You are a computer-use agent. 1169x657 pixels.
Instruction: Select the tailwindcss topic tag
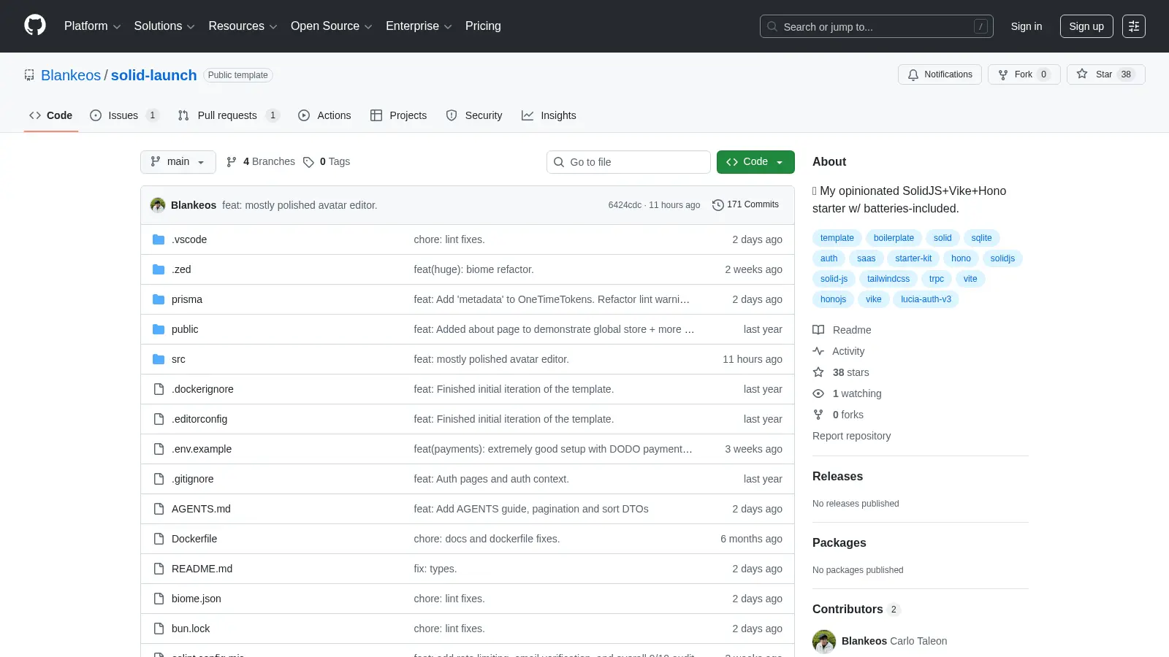point(888,279)
